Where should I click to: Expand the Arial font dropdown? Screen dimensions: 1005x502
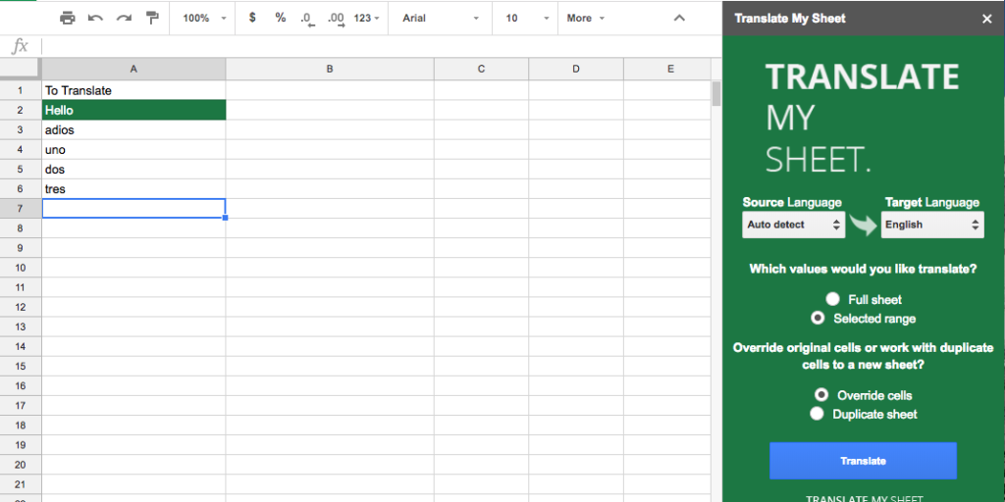[441, 18]
